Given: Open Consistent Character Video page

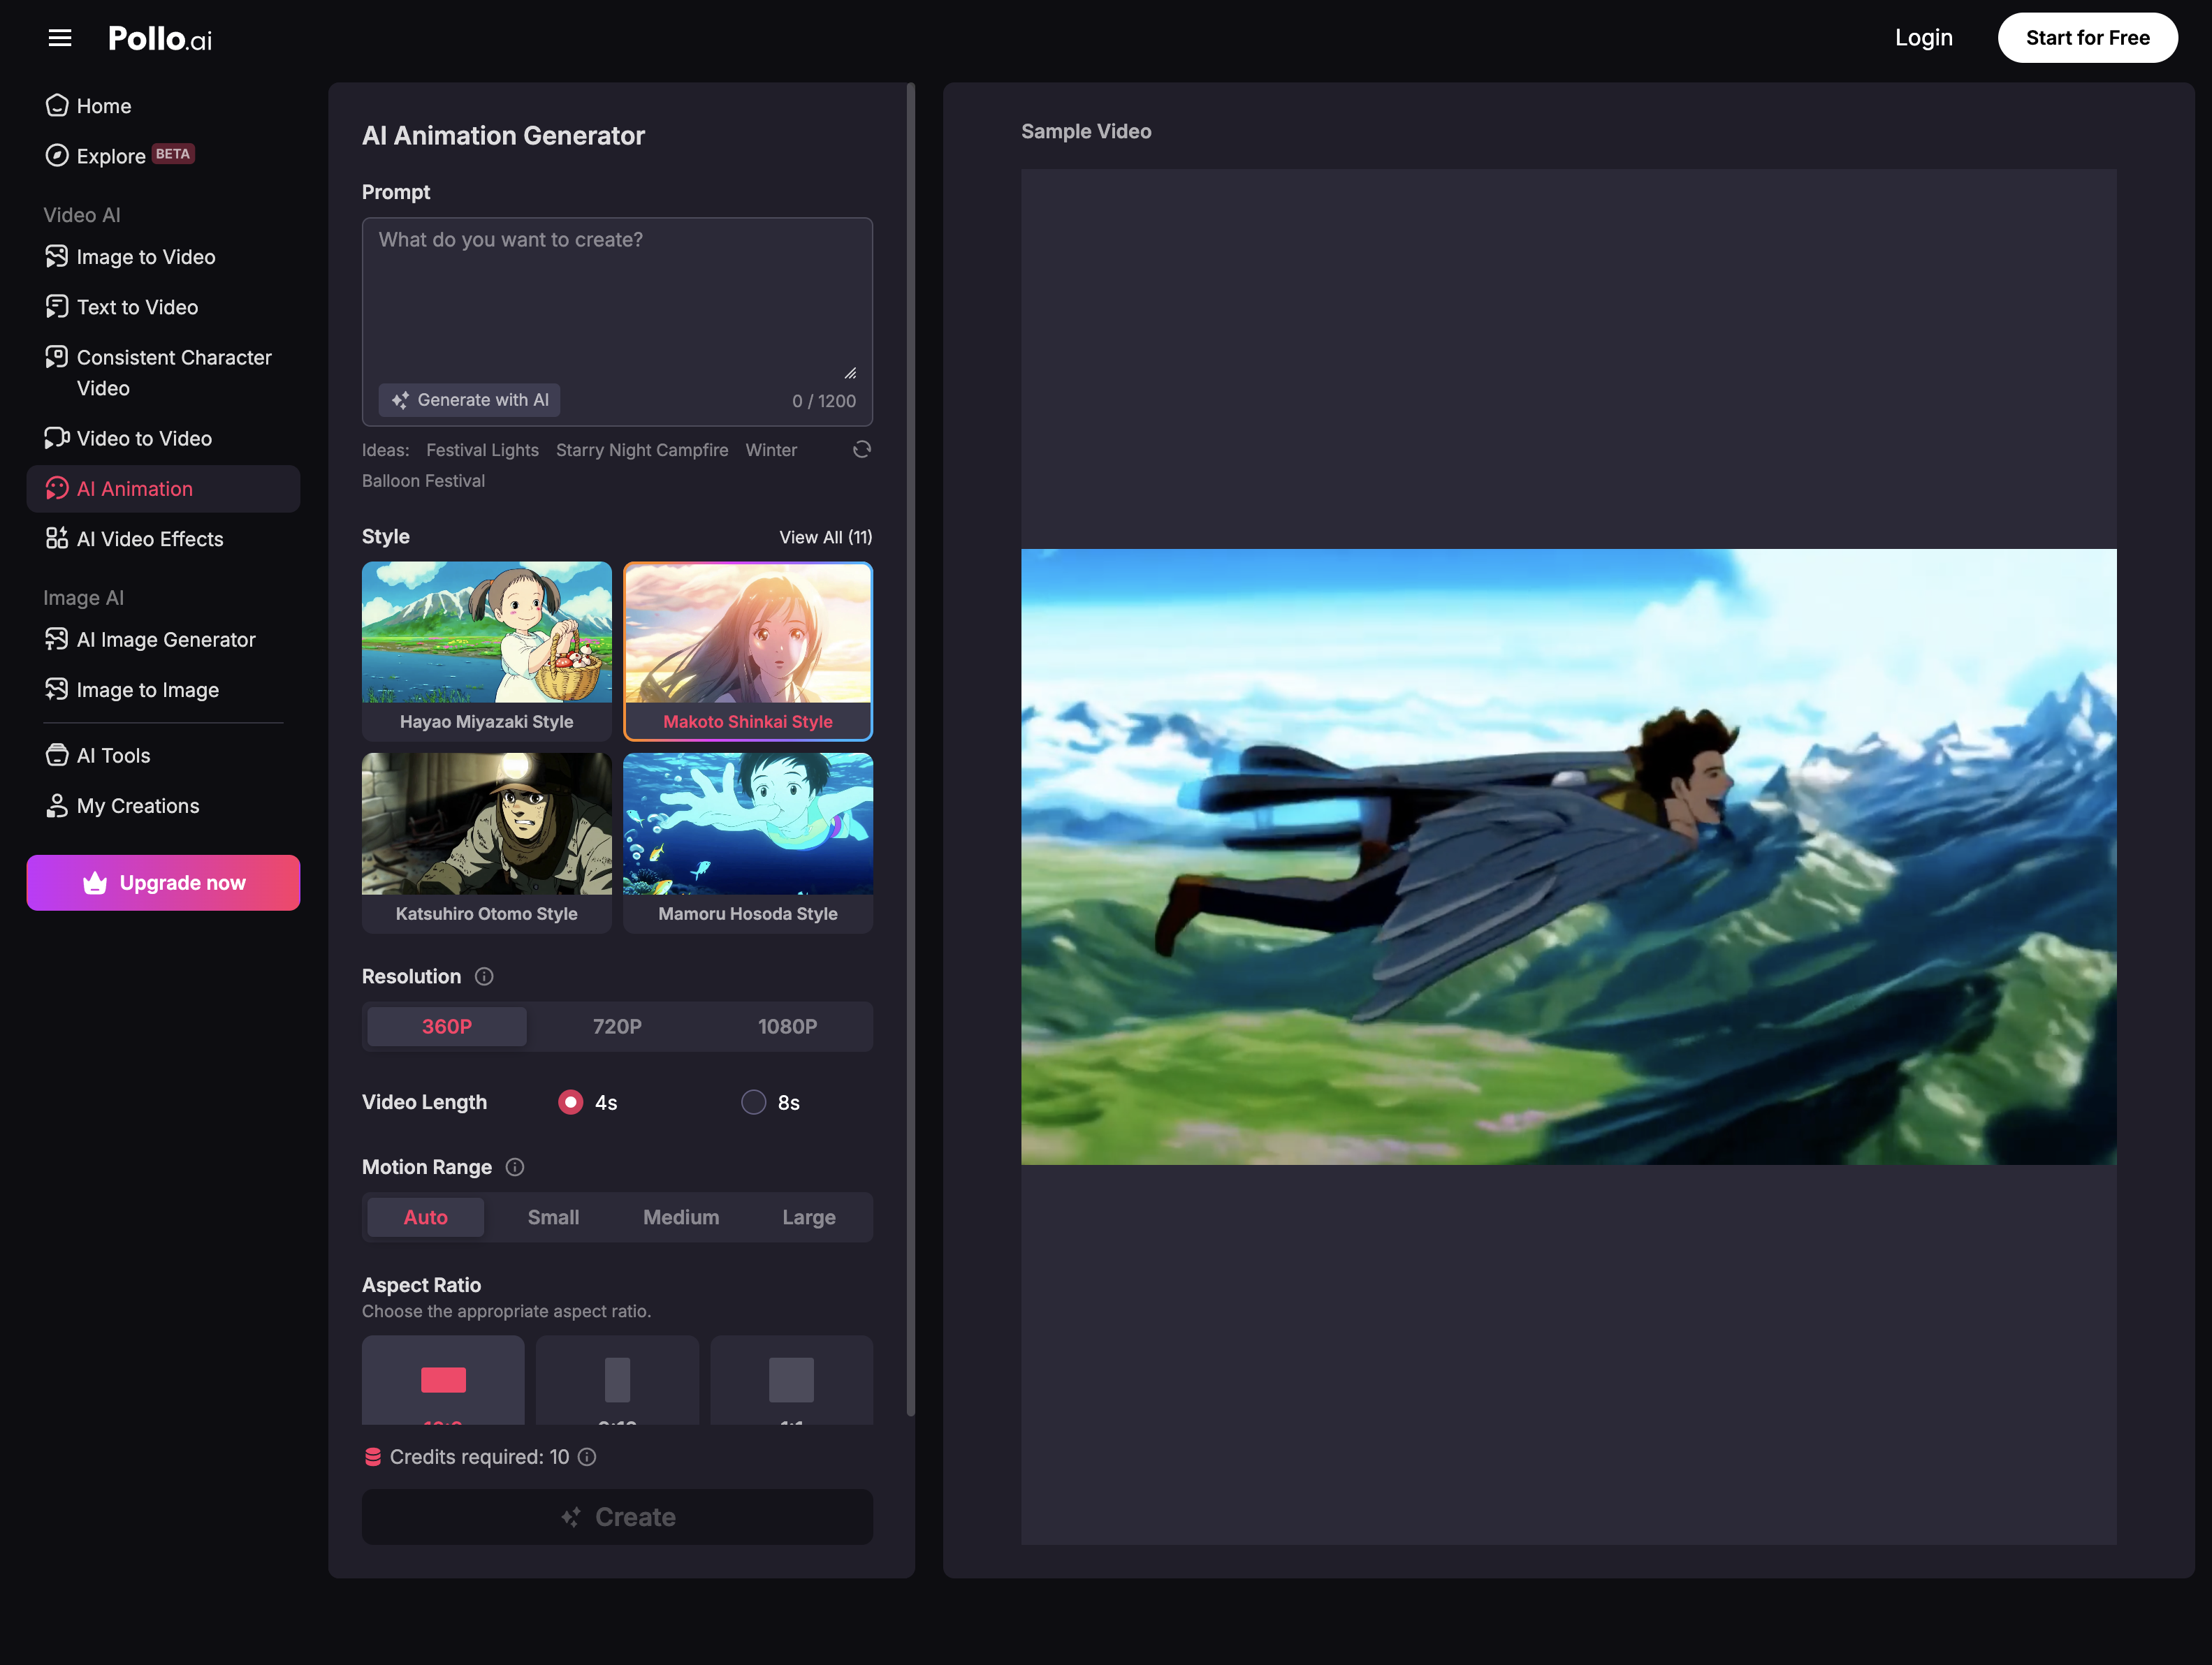Looking at the screenshot, I should pyautogui.click(x=163, y=372).
